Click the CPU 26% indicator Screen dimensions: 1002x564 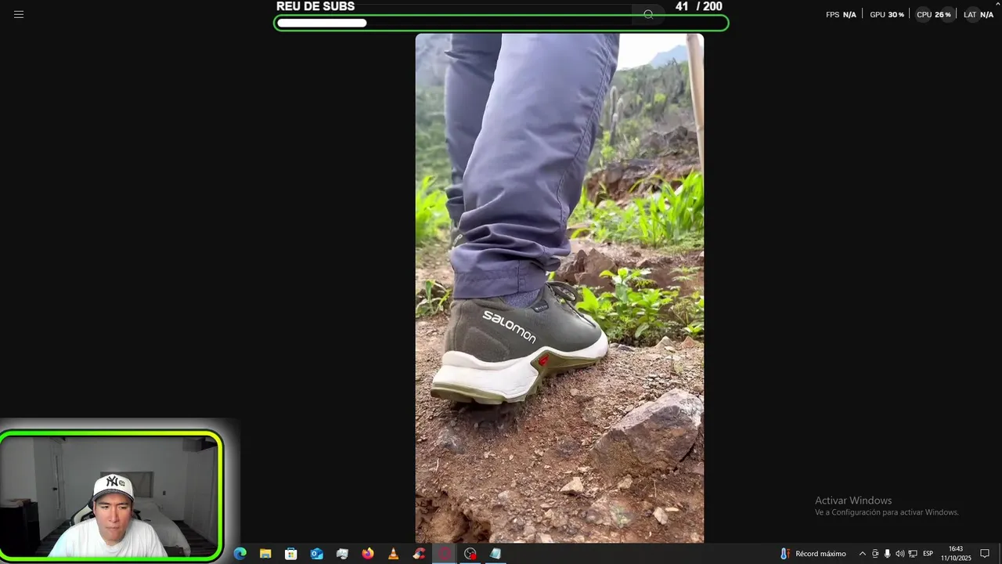[x=934, y=14]
